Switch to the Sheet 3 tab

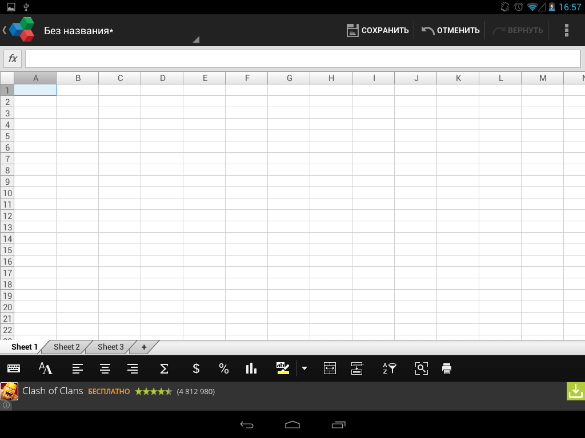point(110,347)
